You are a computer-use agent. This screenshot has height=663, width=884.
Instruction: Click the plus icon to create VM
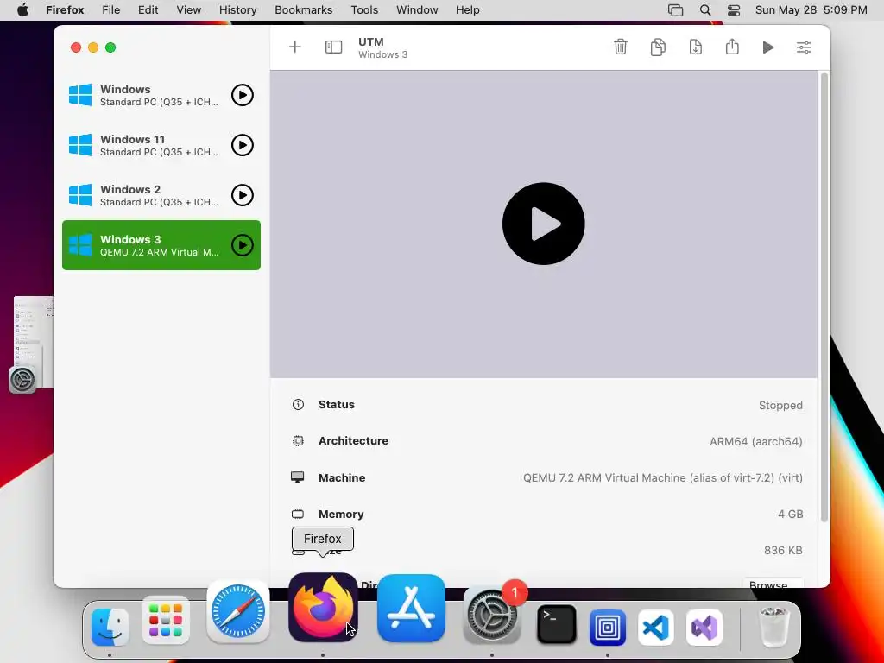tap(295, 47)
